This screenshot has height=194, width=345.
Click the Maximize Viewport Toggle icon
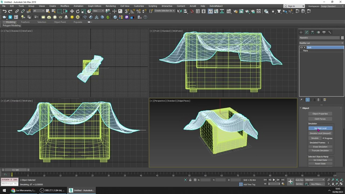click(x=341, y=184)
